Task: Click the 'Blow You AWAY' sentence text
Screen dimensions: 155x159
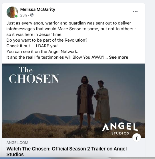Action: [57, 57]
